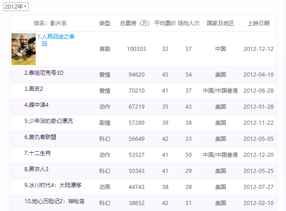Click the 平均票价 column header
The width and height of the screenshot is (286, 211).
[x=165, y=23]
